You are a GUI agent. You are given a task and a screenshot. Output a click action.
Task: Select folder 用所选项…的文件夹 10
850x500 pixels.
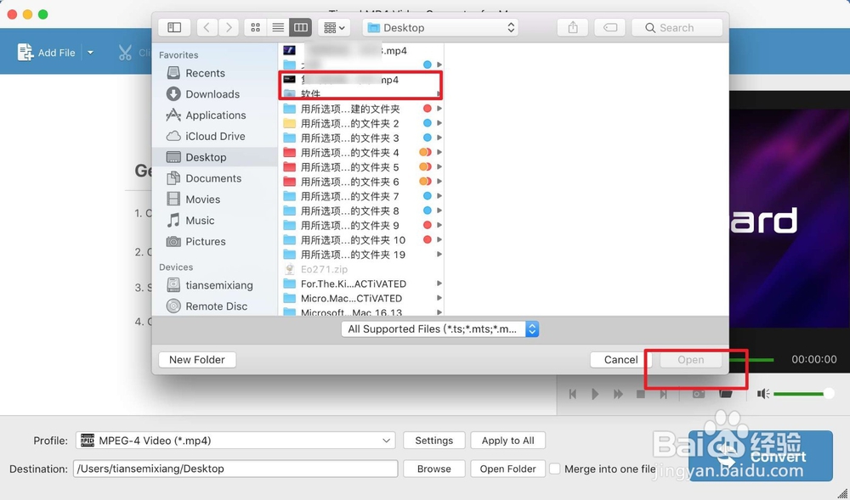(361, 240)
